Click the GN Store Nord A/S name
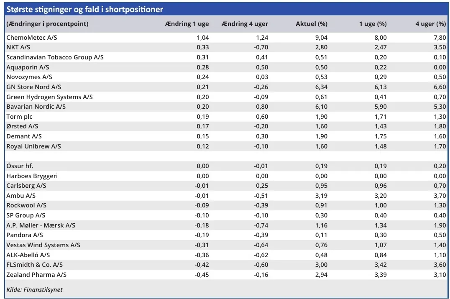The width and height of the screenshot is (450, 299). [x=34, y=87]
